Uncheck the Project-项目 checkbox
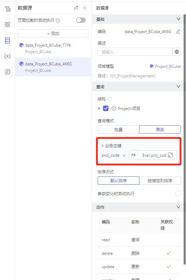Image resolution: width=186 pixels, height=280 pixels. (106, 108)
